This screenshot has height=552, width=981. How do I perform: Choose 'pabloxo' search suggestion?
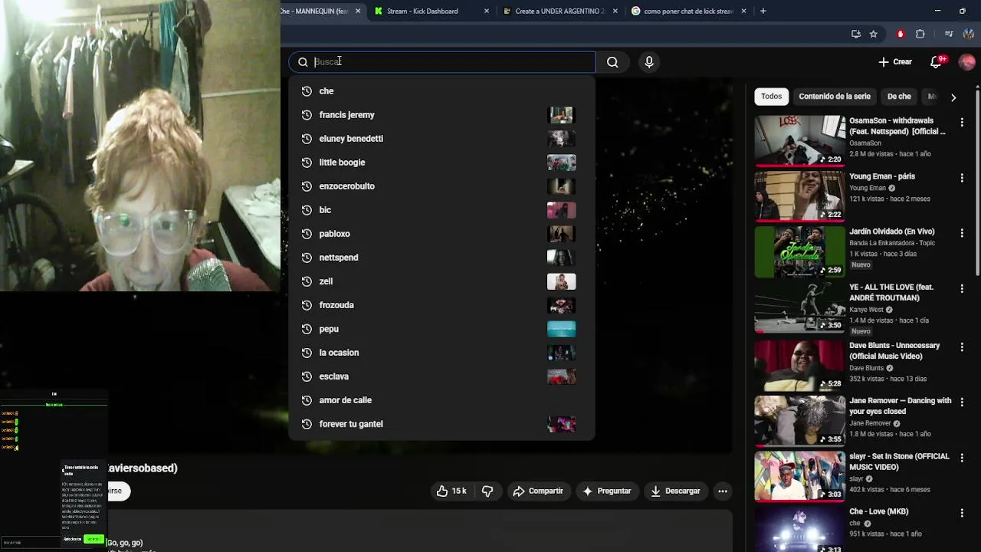(441, 234)
